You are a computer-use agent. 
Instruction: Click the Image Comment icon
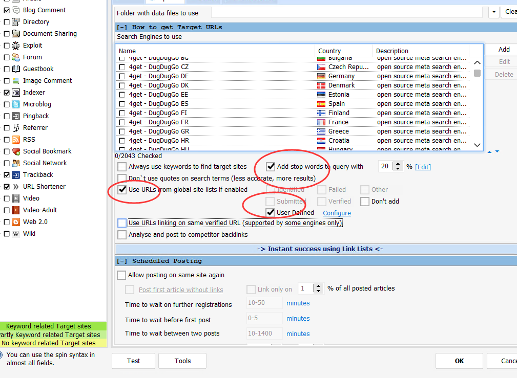[x=16, y=81]
